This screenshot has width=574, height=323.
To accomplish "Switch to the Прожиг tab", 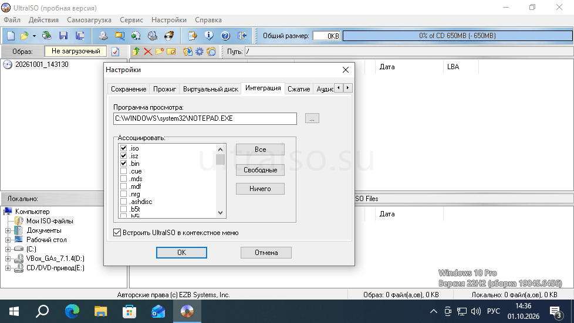I will [x=164, y=89].
